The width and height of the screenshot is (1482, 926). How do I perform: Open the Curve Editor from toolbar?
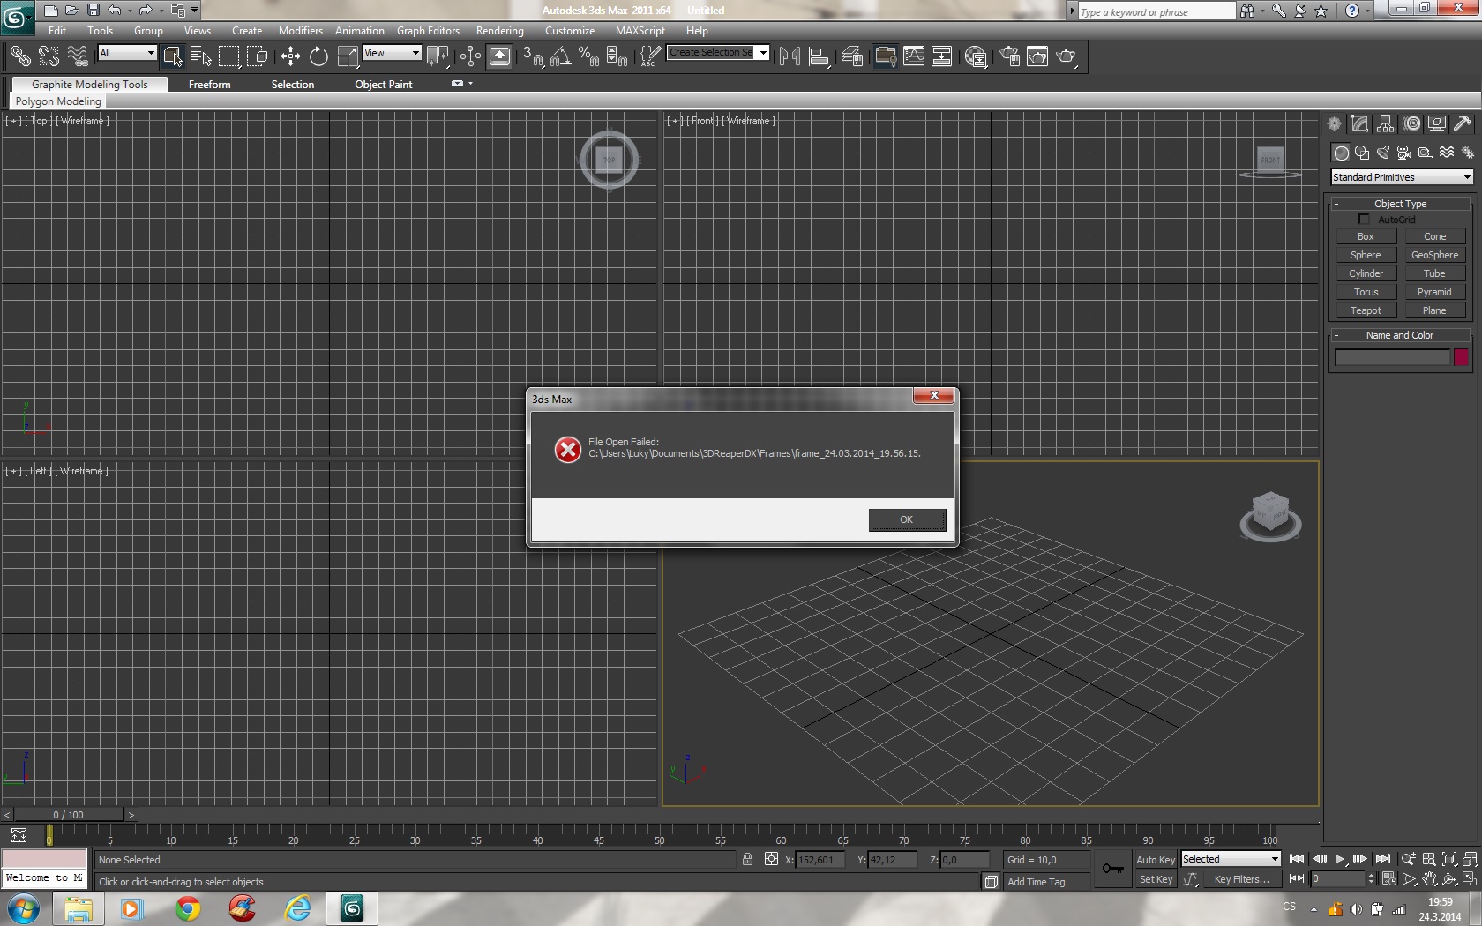point(914,57)
